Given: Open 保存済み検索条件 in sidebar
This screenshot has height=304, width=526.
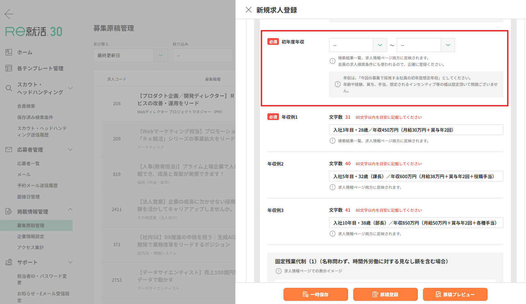Looking at the screenshot, I should click(x=35, y=117).
